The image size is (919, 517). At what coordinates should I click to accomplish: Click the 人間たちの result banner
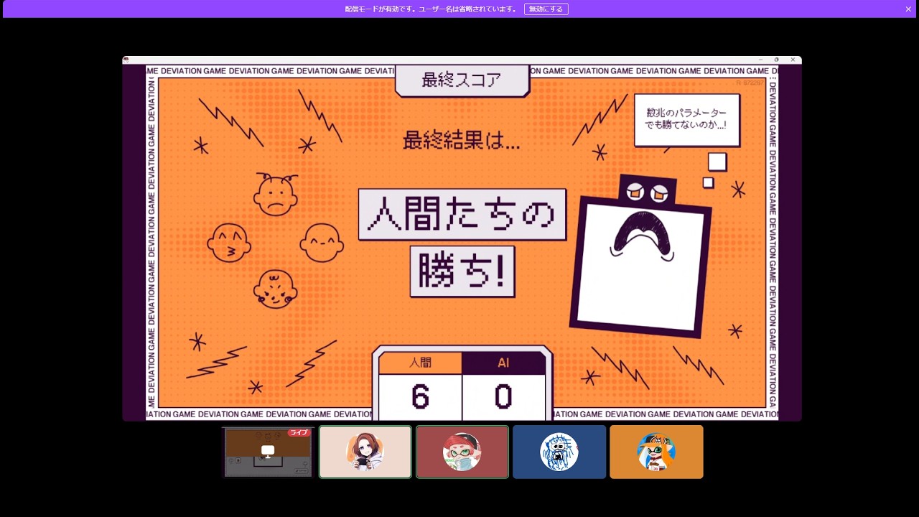(462, 215)
